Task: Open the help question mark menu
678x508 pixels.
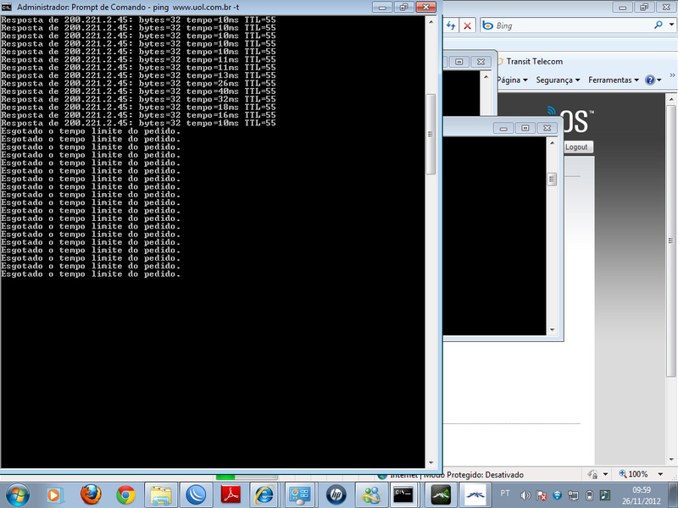Action: pyautogui.click(x=653, y=80)
